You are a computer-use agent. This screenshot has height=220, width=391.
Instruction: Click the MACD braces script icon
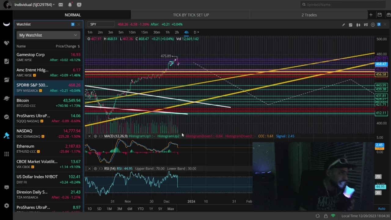pyautogui.click(x=101, y=136)
